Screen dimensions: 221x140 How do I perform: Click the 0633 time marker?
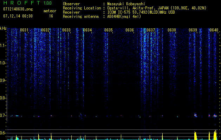pos(66,30)
